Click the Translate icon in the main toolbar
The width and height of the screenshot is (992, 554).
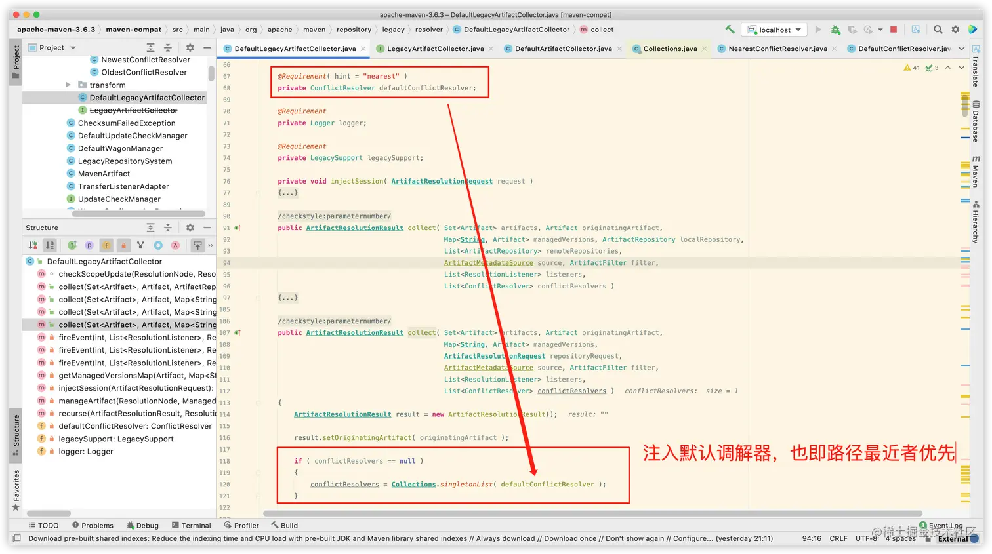point(916,30)
